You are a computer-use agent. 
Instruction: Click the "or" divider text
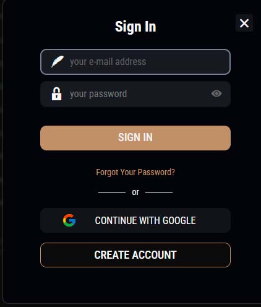135,192
